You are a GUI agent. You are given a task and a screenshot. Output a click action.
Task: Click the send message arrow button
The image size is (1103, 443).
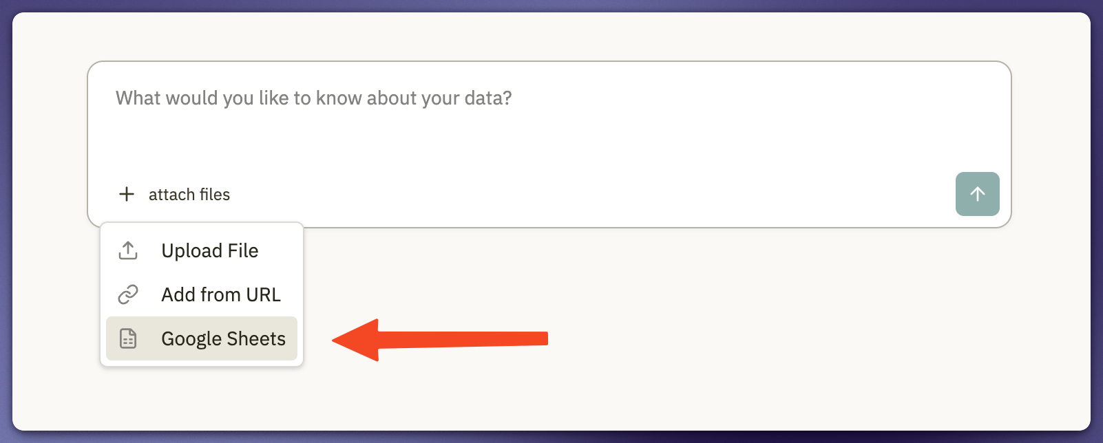(977, 194)
